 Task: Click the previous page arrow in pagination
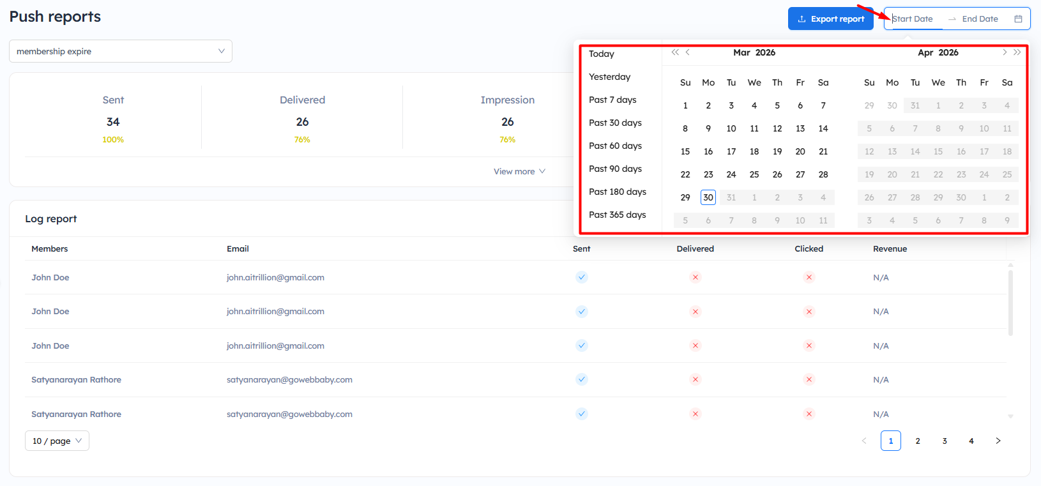click(864, 441)
